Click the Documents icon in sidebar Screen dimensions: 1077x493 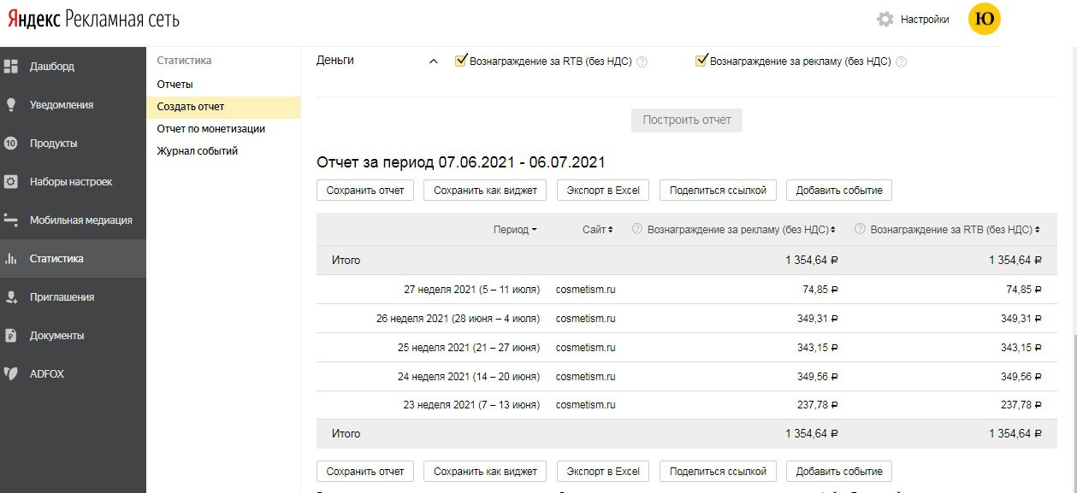11,335
